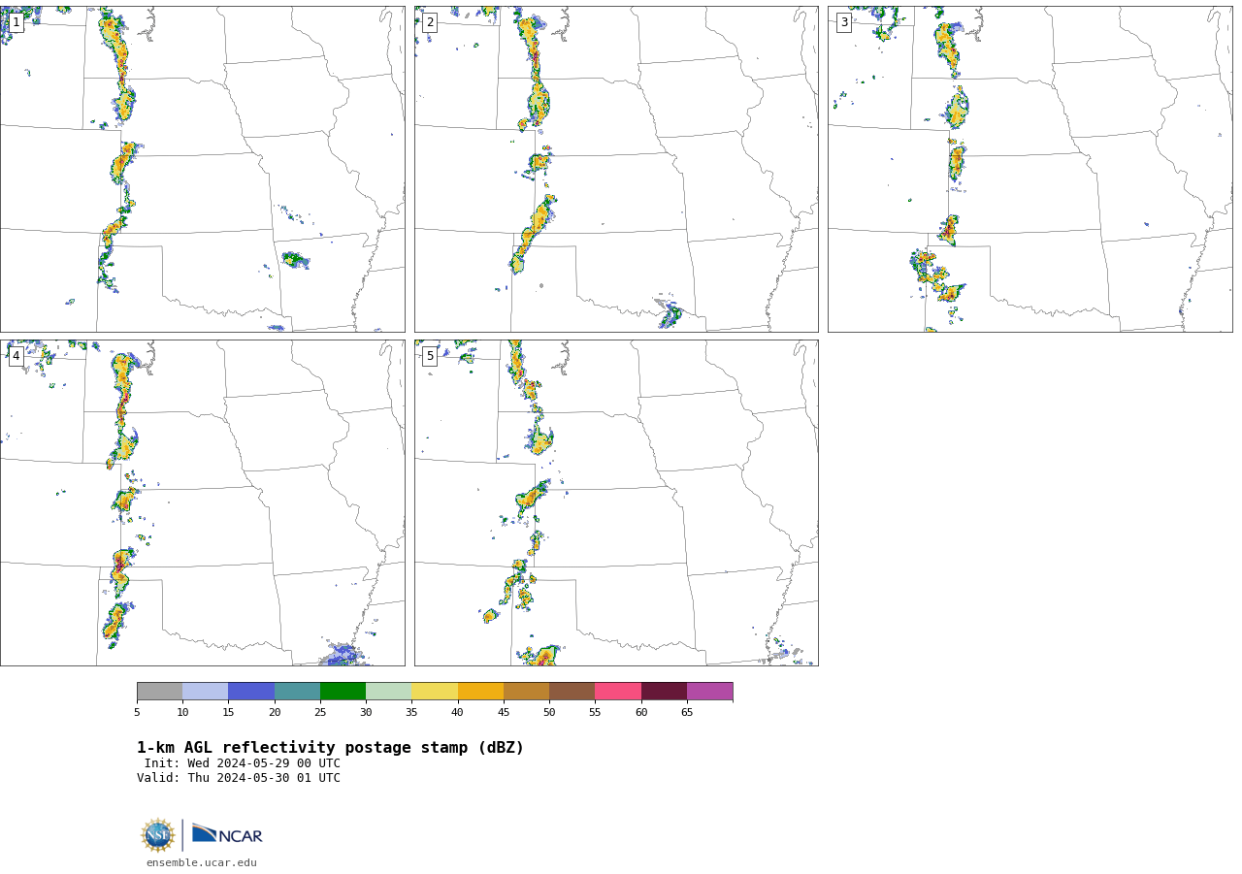This screenshot has width=1242, height=874.
Task: Click the blue 15-20 dBZ swatch
Action: [x=251, y=691]
